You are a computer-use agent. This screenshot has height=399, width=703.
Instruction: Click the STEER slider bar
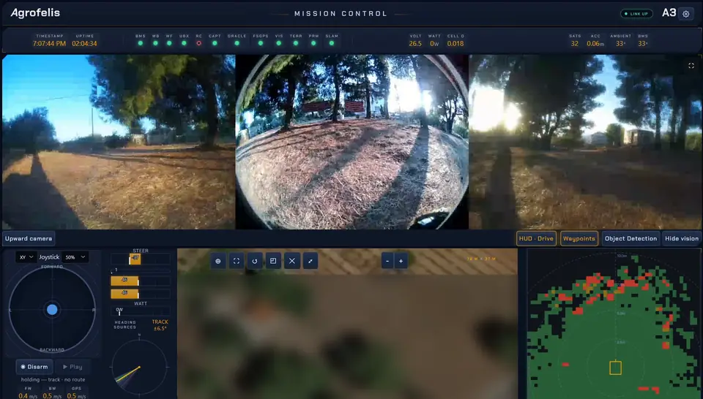click(141, 259)
